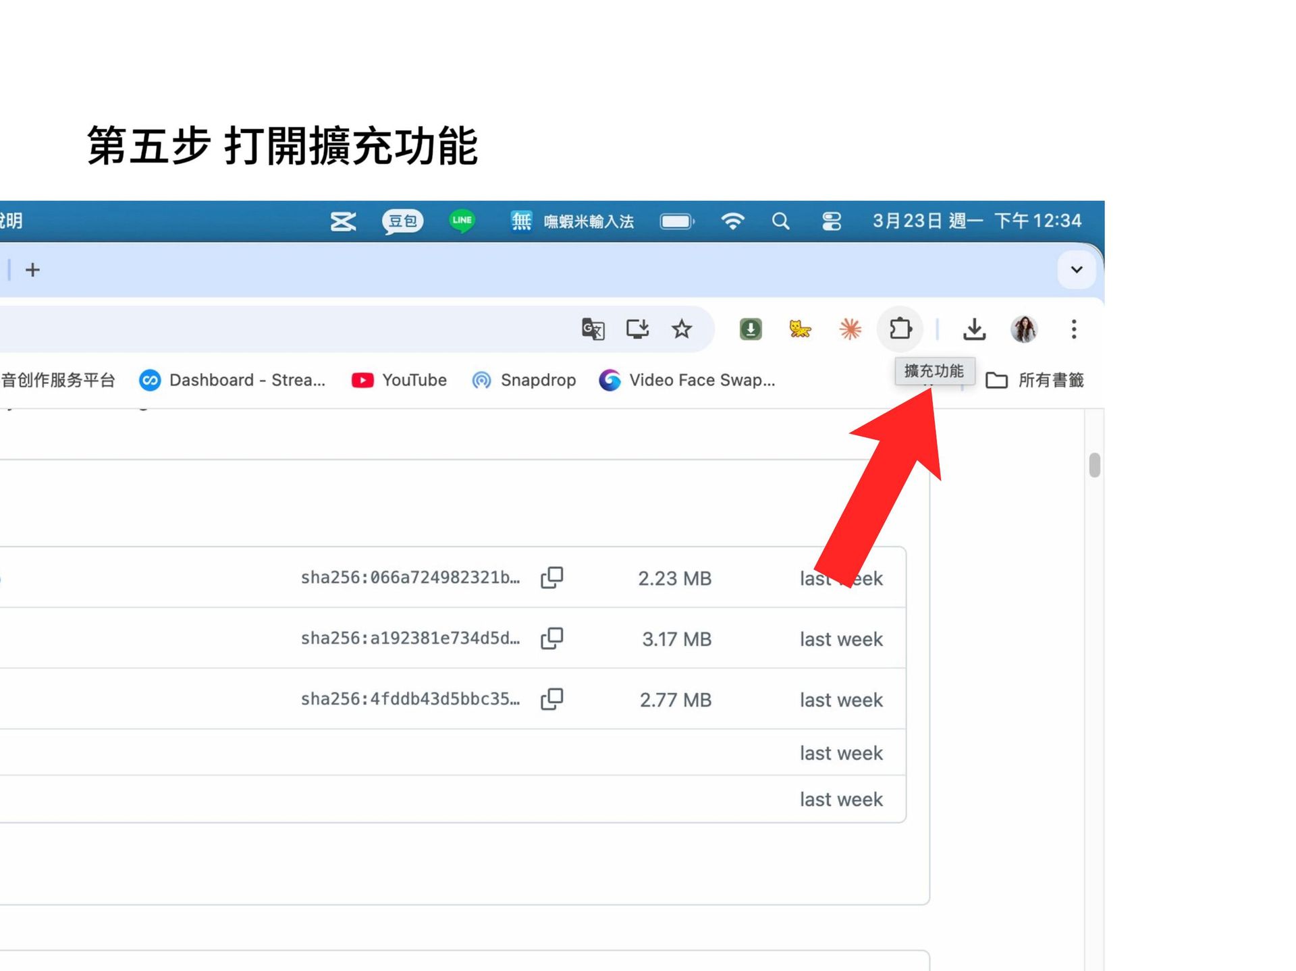Copy the sha256:066a724982321b digest
The width and height of the screenshot is (1296, 971).
pos(551,578)
